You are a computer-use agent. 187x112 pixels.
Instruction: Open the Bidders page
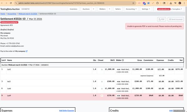click(103, 9)
